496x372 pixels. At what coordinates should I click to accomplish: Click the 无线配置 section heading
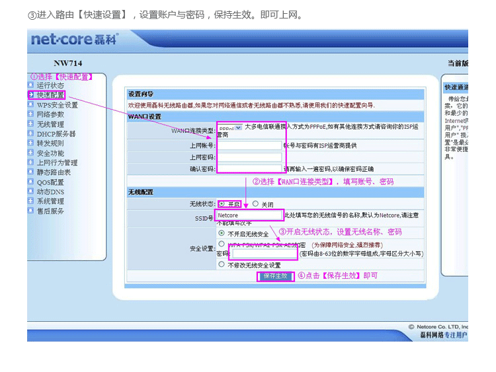(x=141, y=192)
